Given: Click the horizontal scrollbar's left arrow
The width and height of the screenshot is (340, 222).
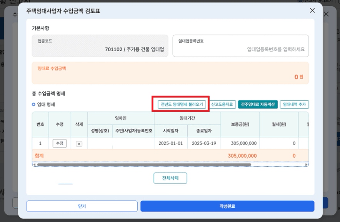Looking at the screenshot, I should (34, 165).
